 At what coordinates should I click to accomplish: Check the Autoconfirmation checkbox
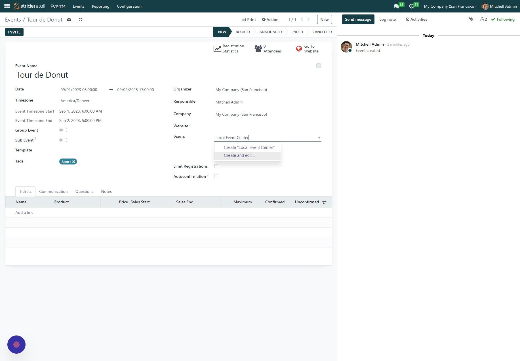coord(216,176)
